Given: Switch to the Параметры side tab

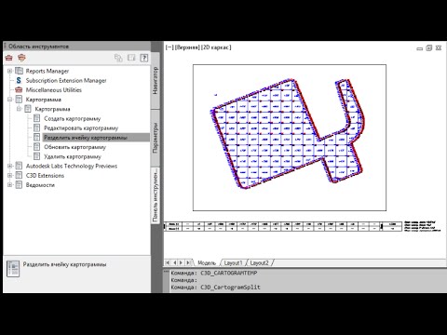Looking at the screenshot, I should tap(156, 138).
